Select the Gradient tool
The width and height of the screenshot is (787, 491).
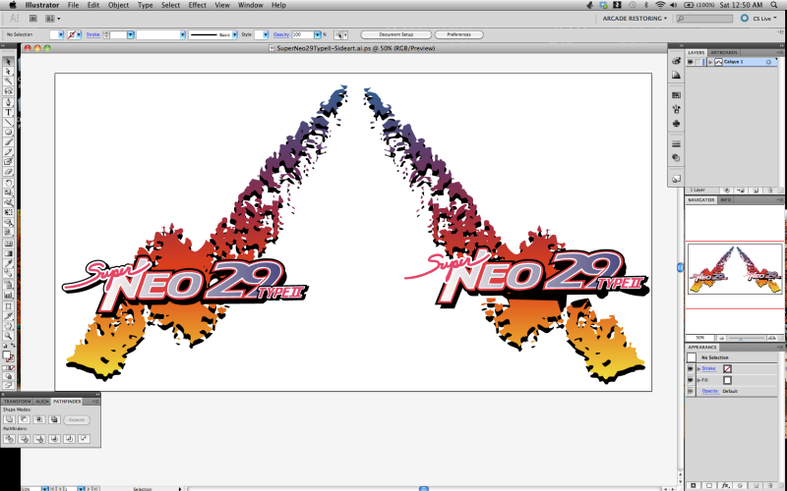pyautogui.click(x=8, y=253)
